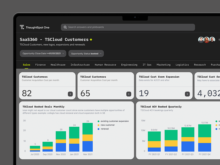This screenshot has width=220, height=165.
Task: Click the pinboard description under the heading
Action: point(52,45)
